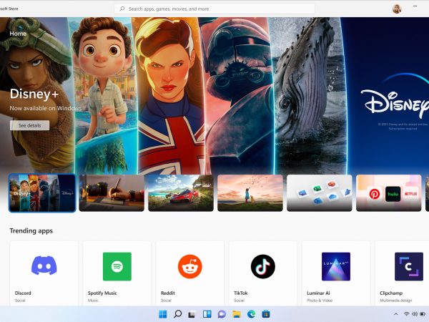Open Task View on taskbar
This screenshot has width=429, height=322.
[x=192, y=314]
